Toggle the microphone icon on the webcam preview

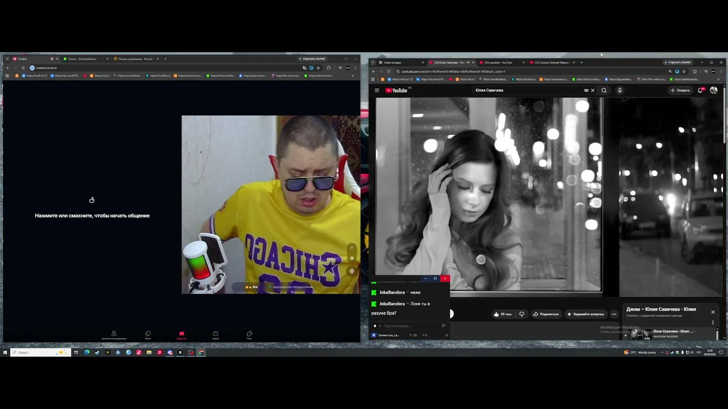point(351,271)
